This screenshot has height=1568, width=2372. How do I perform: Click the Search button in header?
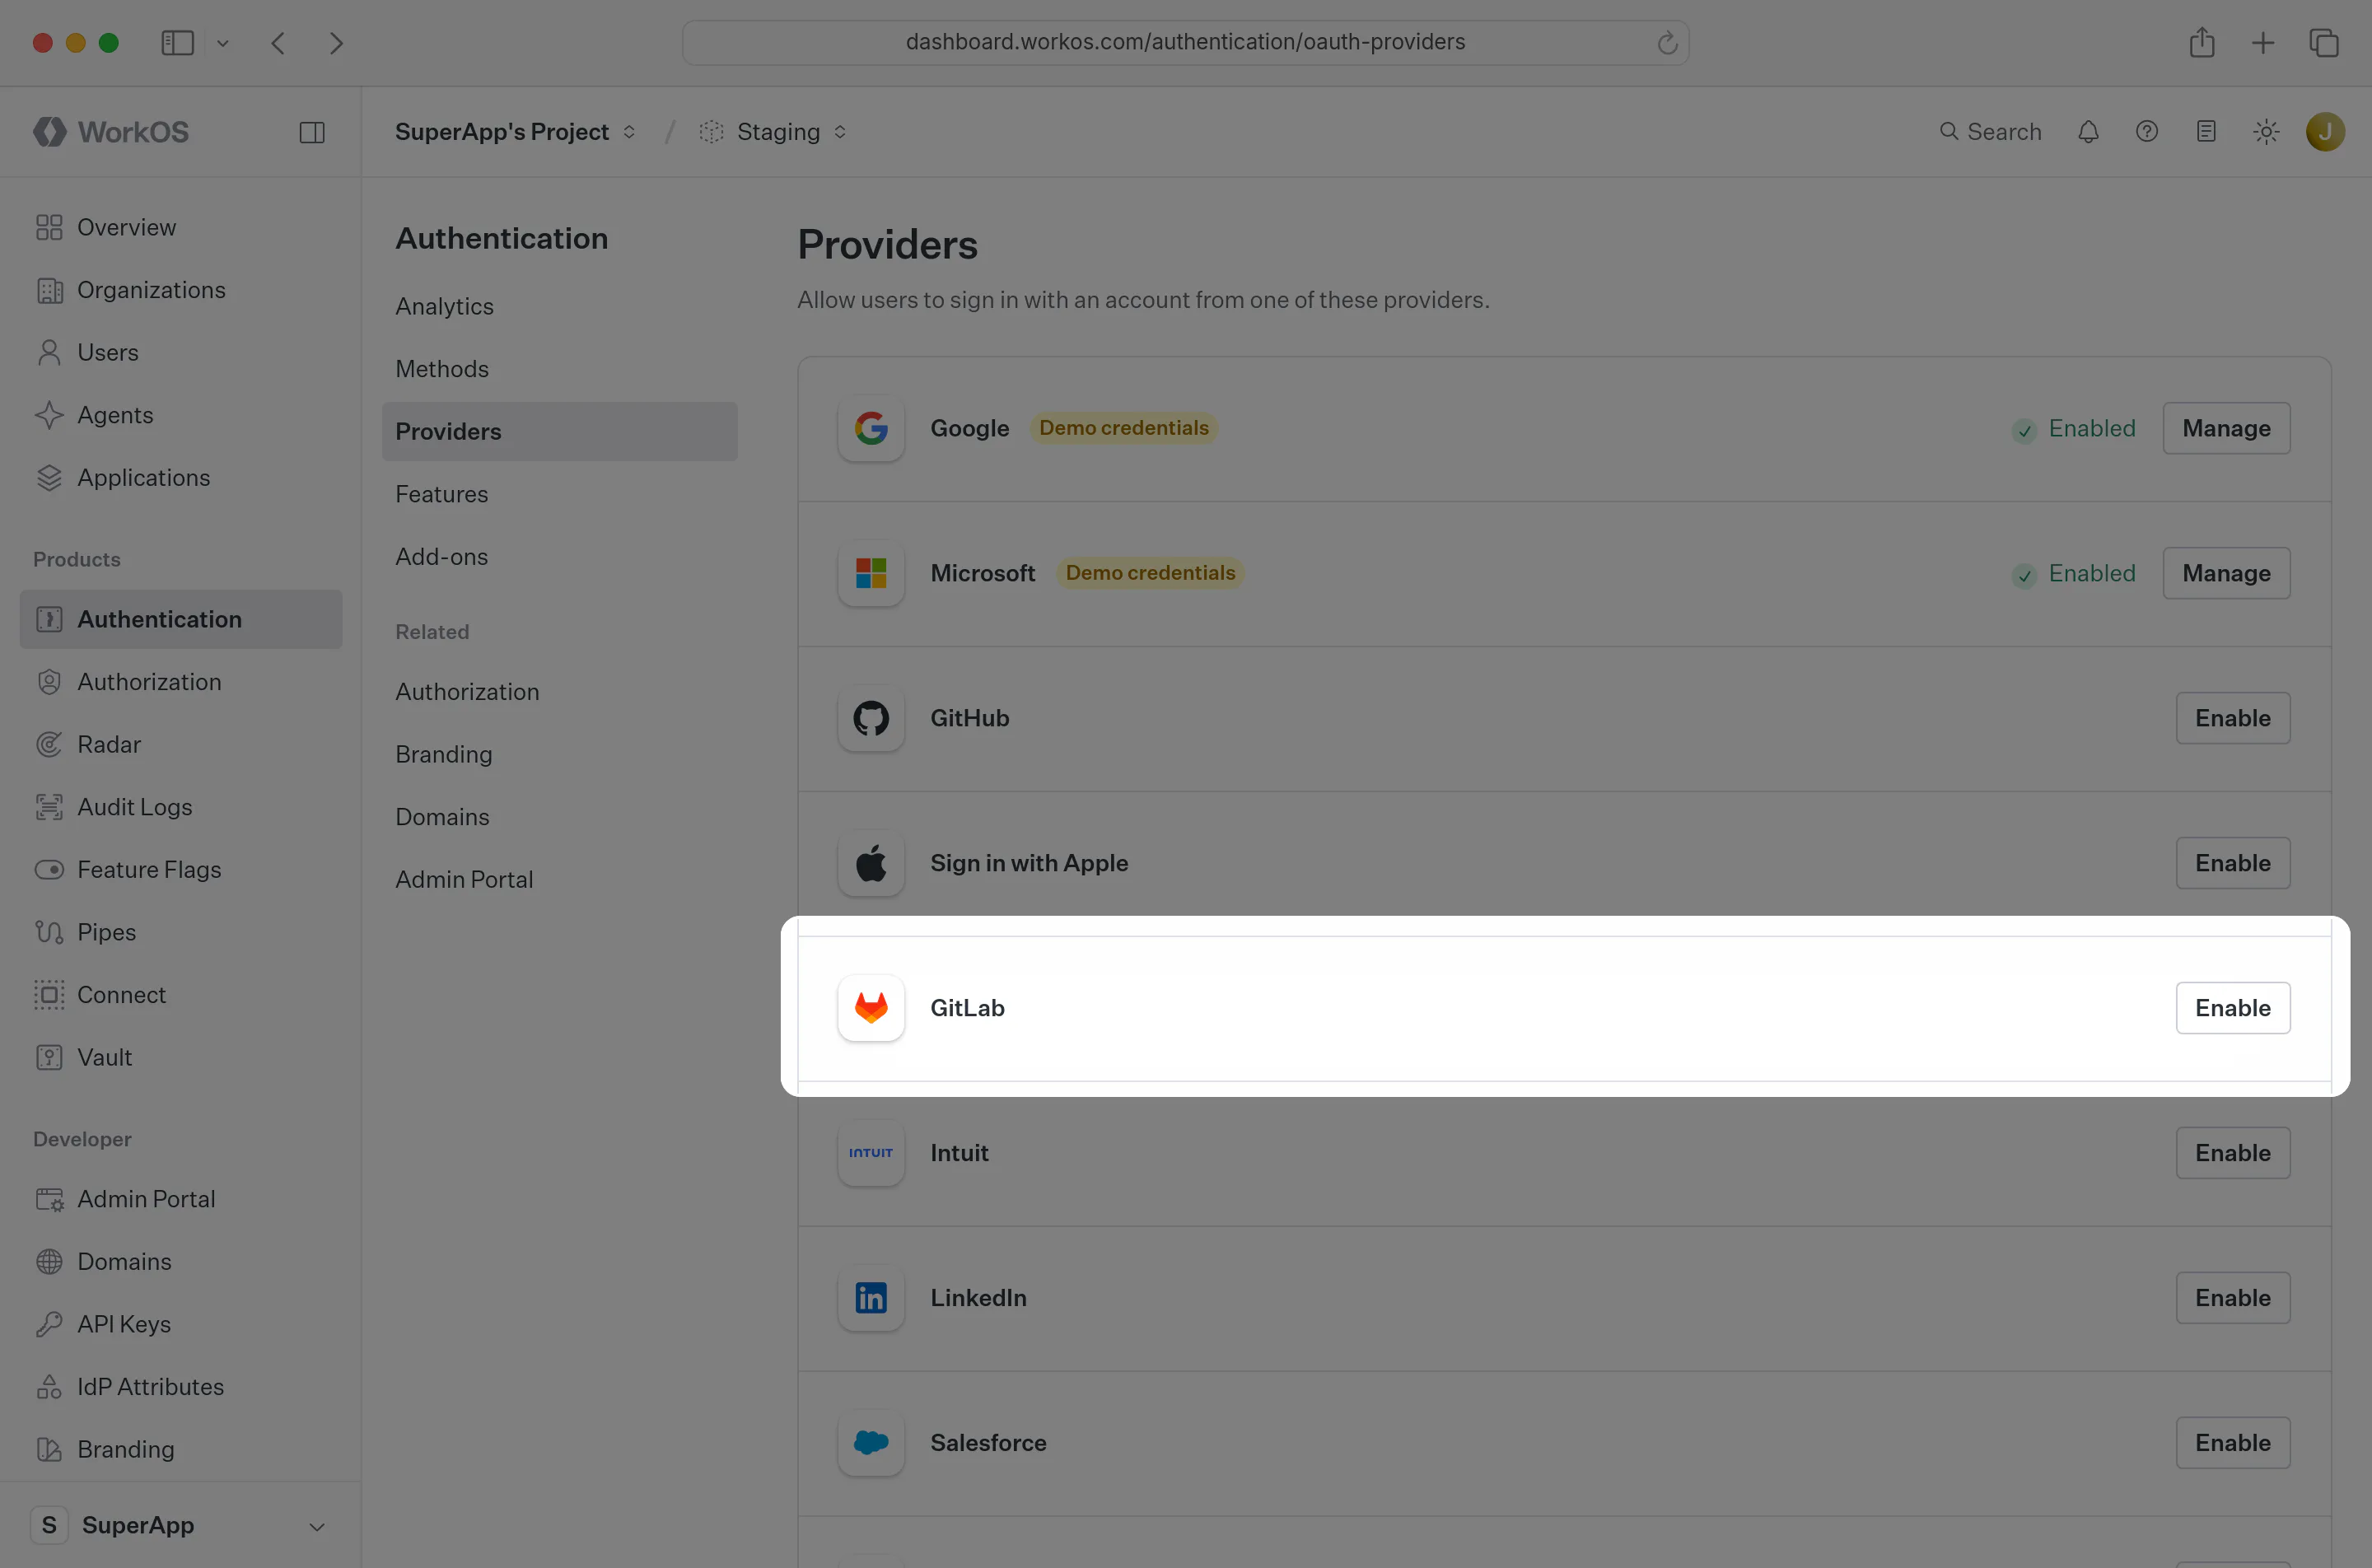point(1990,132)
